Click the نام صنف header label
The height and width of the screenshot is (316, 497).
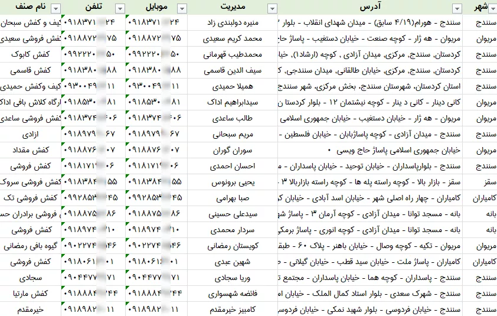pos(31,6)
